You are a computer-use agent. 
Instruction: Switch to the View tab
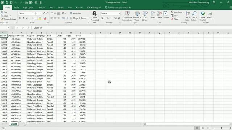point(70,8)
